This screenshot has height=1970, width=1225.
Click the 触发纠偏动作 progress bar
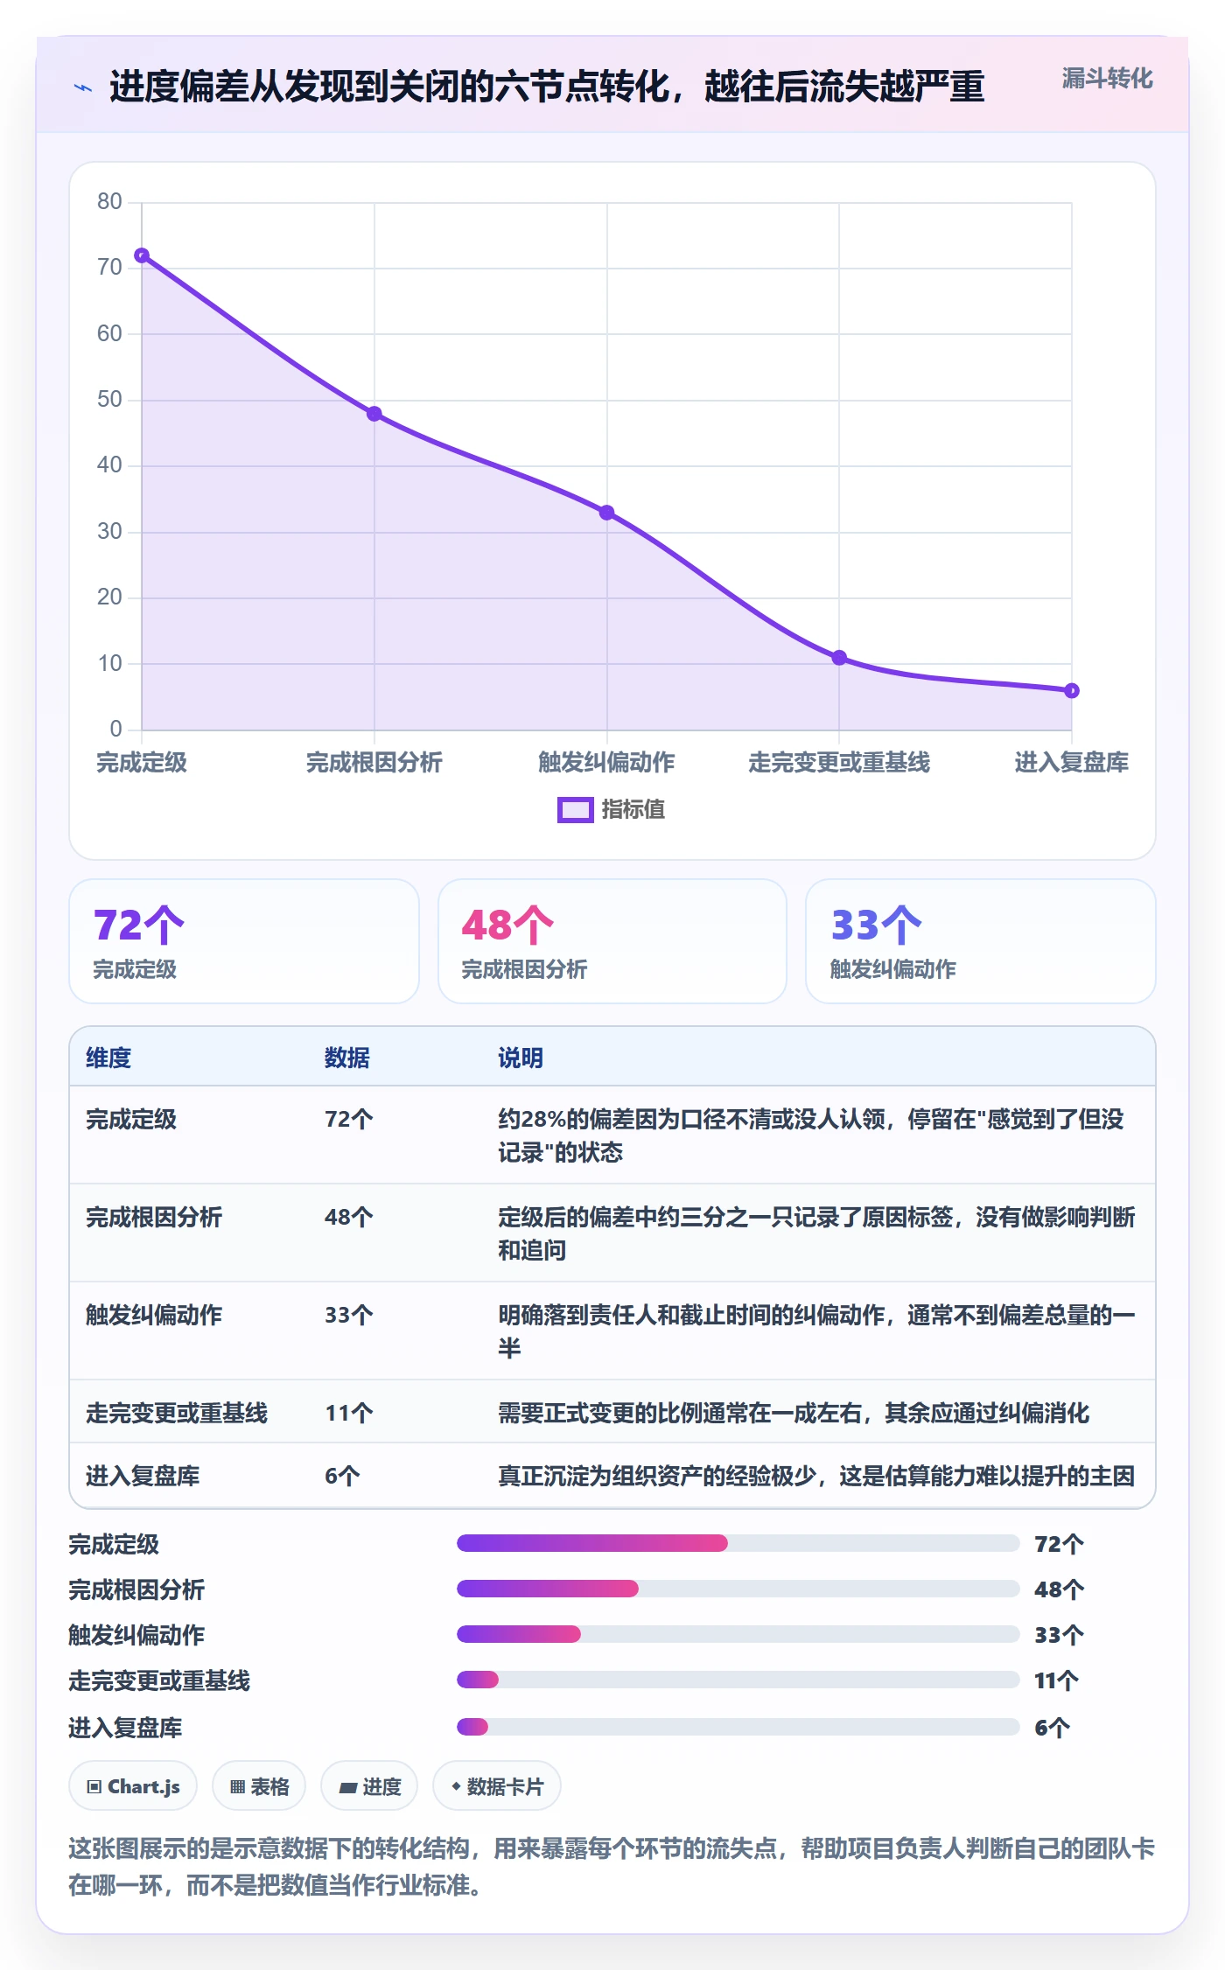(738, 1634)
